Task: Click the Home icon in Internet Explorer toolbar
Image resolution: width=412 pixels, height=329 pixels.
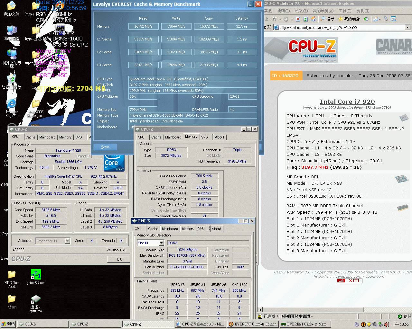Action: [314, 19]
